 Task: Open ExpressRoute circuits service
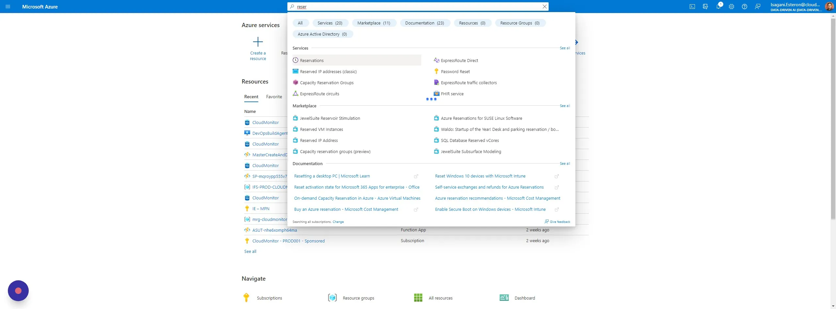tap(316, 94)
